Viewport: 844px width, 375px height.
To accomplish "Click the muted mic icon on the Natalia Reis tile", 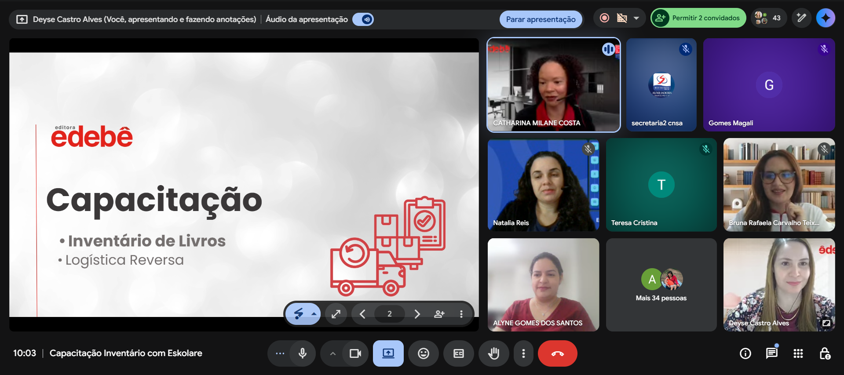I will (588, 149).
